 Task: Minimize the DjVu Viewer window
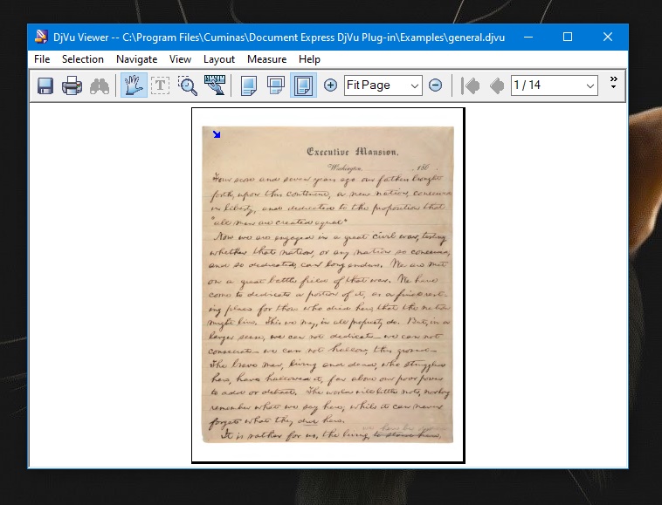tap(528, 38)
